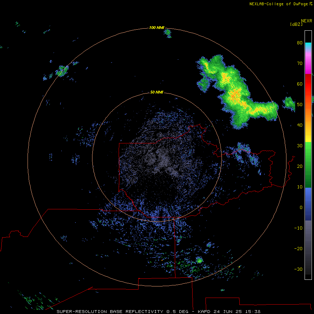Click the 30 value on the dBZ scale
314x314 pixels.
[300, 145]
